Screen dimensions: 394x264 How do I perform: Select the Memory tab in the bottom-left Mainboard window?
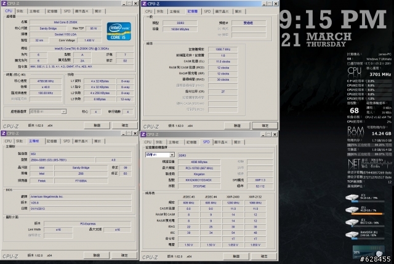[52, 142]
